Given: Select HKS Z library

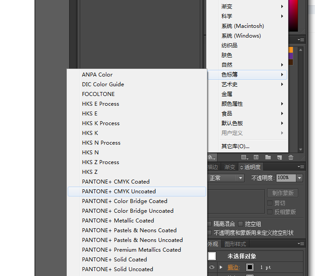Looking at the screenshot, I should [x=137, y=172].
